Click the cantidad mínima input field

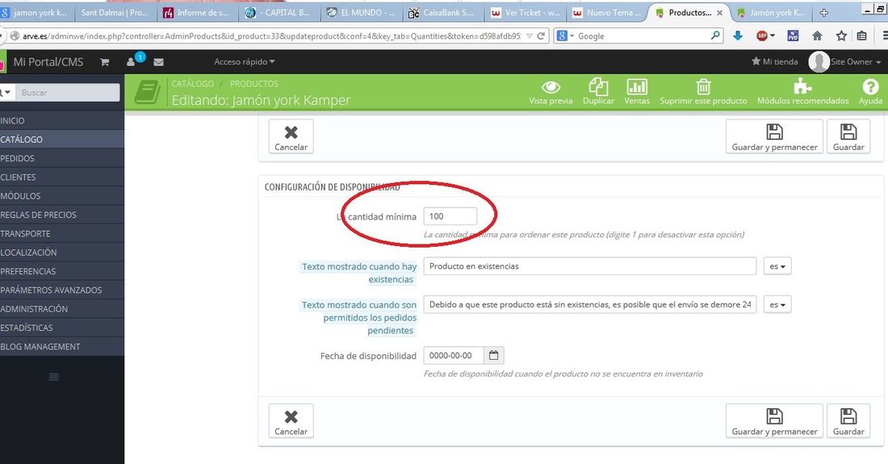click(450, 216)
